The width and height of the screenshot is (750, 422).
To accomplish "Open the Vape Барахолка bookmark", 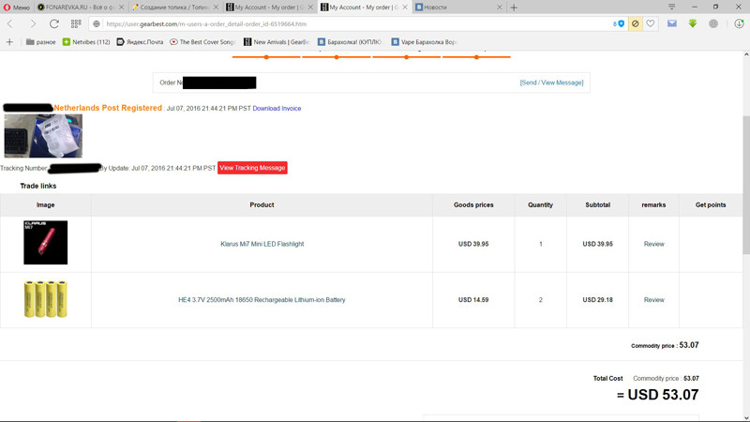I will click(425, 42).
